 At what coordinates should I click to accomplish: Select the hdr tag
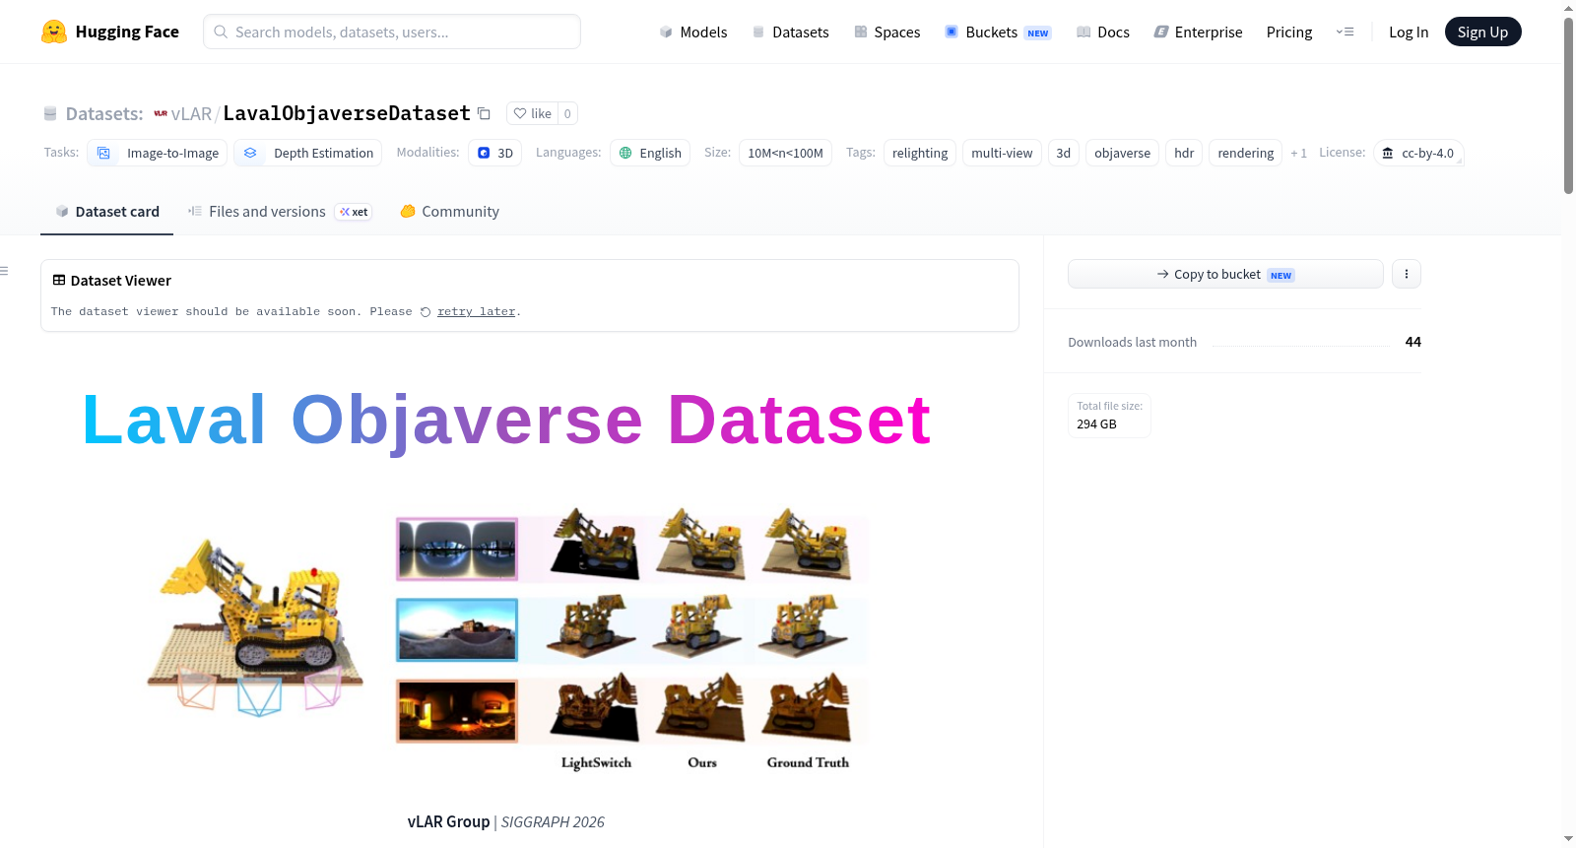[x=1184, y=153]
